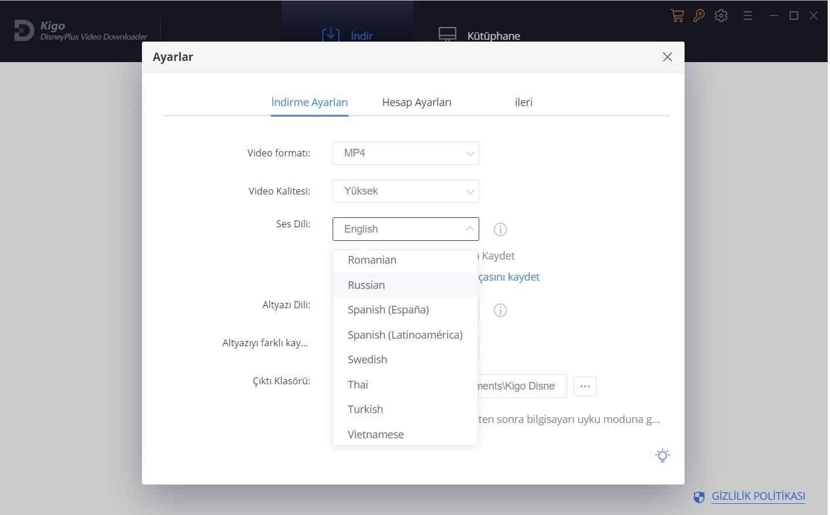Viewport: 830px width, 515px height.
Task: Collapse the Ses Dili English dropdown
Action: point(405,229)
